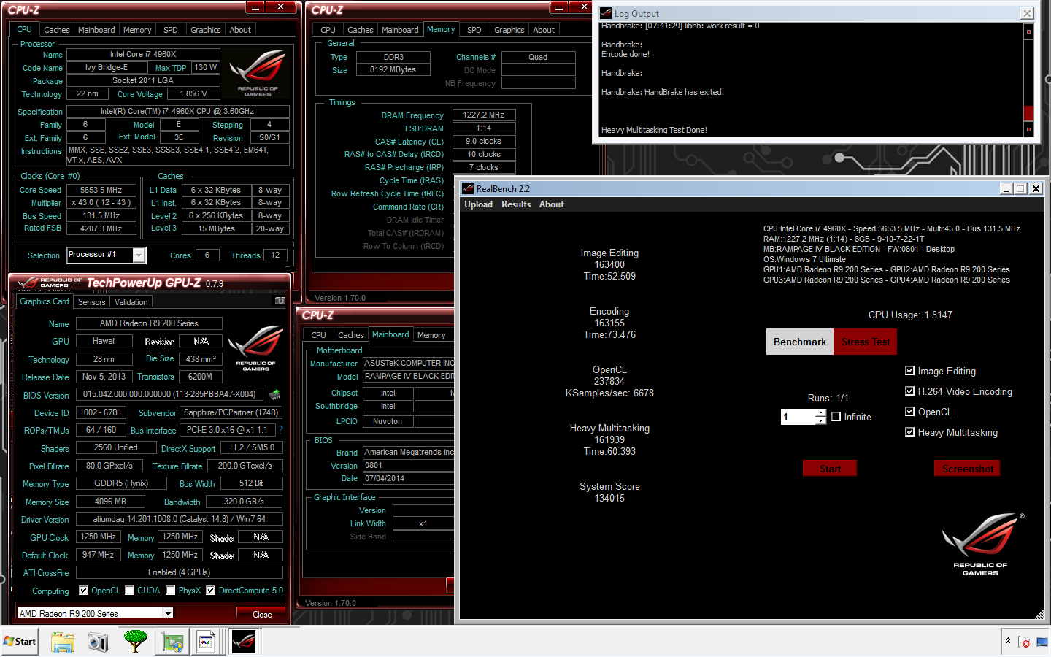Image resolution: width=1051 pixels, height=657 pixels.
Task: Open About tab in top-left CPU-Z
Action: (240, 30)
